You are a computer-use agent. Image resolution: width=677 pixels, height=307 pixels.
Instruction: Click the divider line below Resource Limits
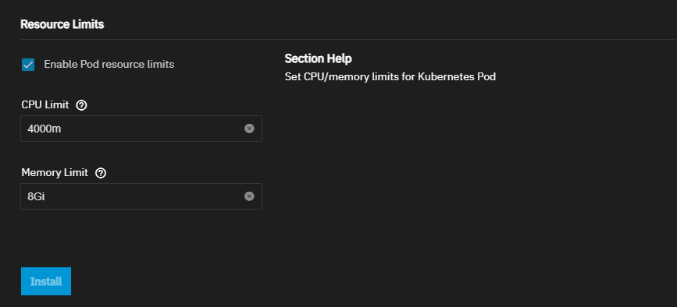tap(347, 39)
